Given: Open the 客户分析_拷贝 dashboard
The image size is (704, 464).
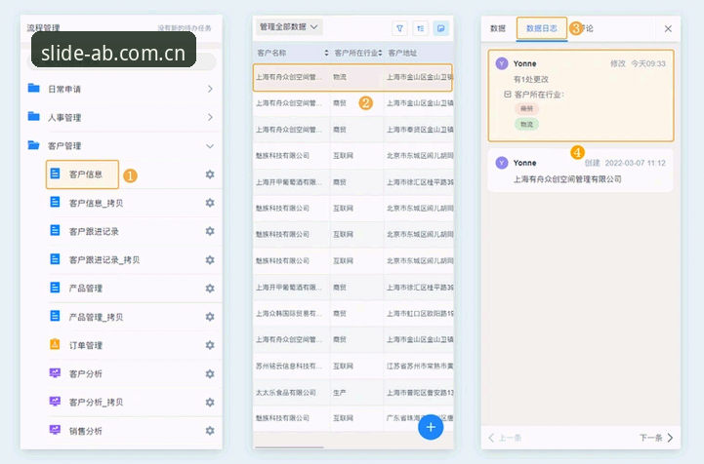Looking at the screenshot, I should (96, 403).
